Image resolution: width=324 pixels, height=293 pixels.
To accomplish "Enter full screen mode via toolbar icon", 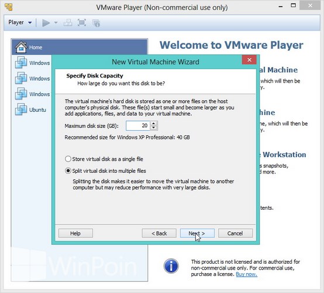I will (x=82, y=23).
